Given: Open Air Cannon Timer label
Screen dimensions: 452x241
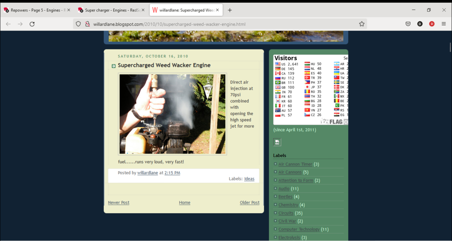Looking at the screenshot, I should (295, 164).
